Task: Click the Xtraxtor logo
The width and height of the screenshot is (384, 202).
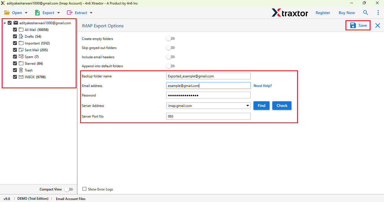Action: pos(290,13)
